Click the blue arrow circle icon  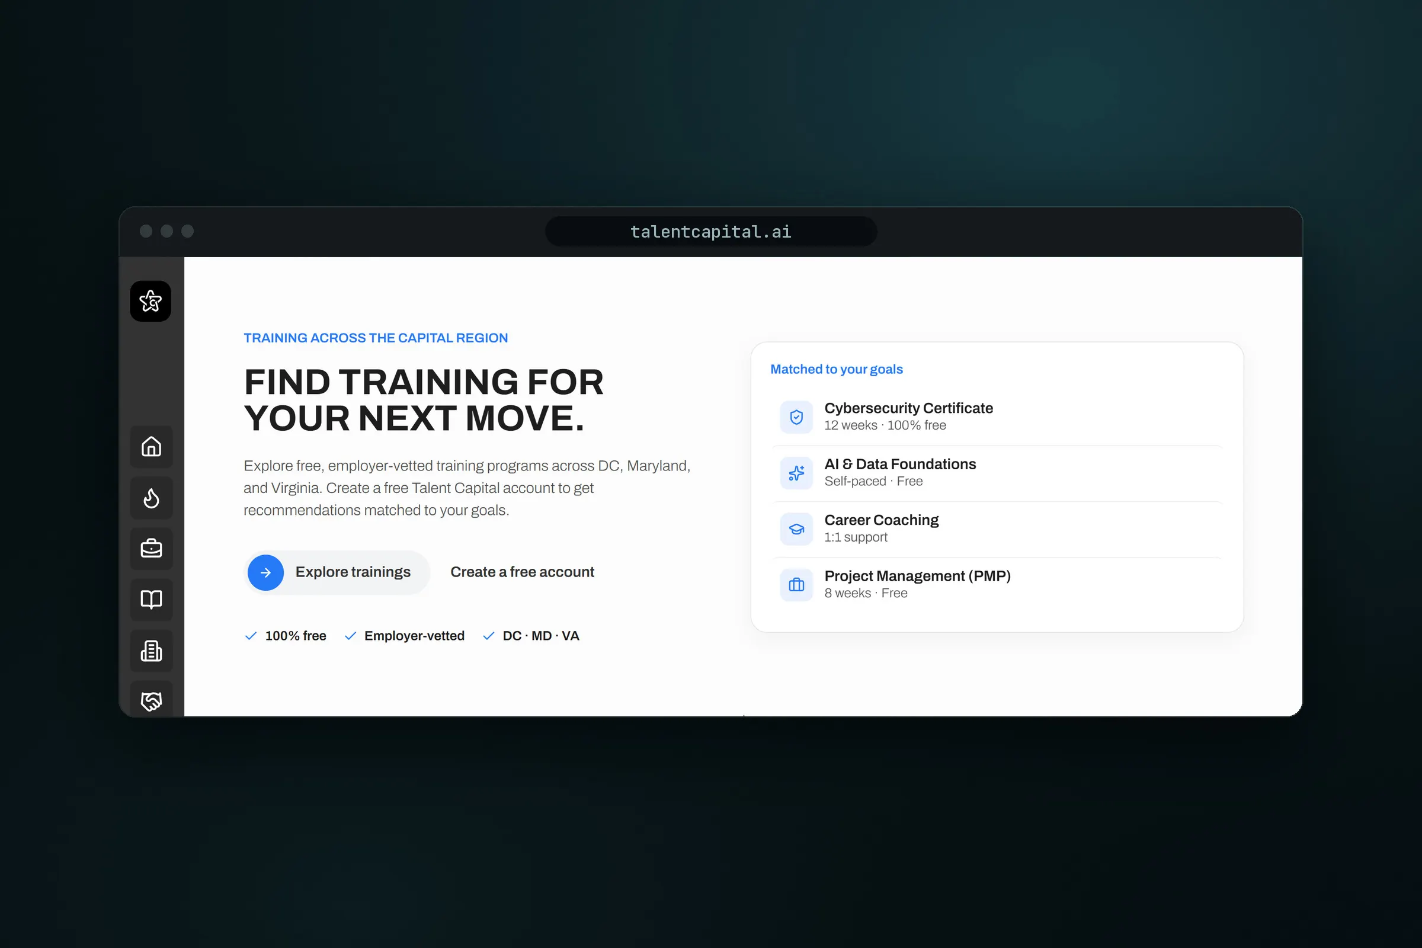click(265, 572)
